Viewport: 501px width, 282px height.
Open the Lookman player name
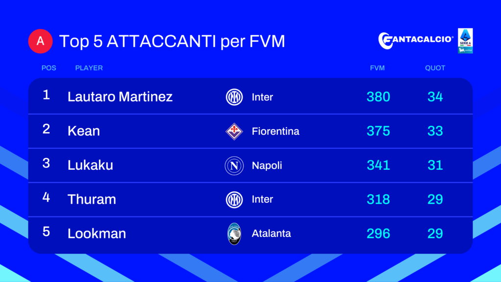coord(97,234)
